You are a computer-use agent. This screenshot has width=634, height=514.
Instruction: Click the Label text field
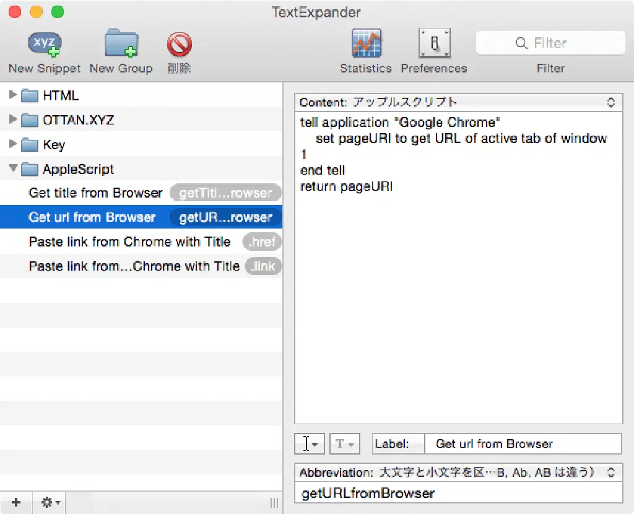522,444
